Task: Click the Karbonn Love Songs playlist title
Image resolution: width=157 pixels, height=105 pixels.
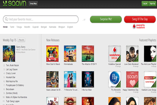Action: pos(149,90)
